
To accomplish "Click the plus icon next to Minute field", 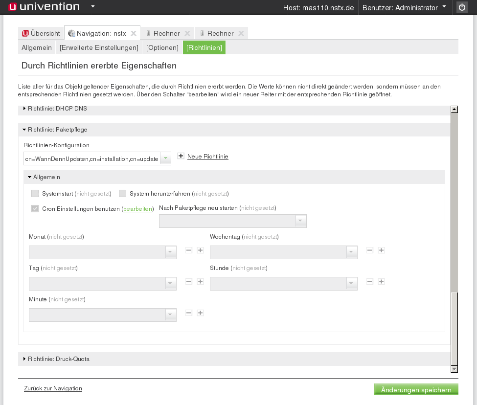I will click(x=200, y=313).
